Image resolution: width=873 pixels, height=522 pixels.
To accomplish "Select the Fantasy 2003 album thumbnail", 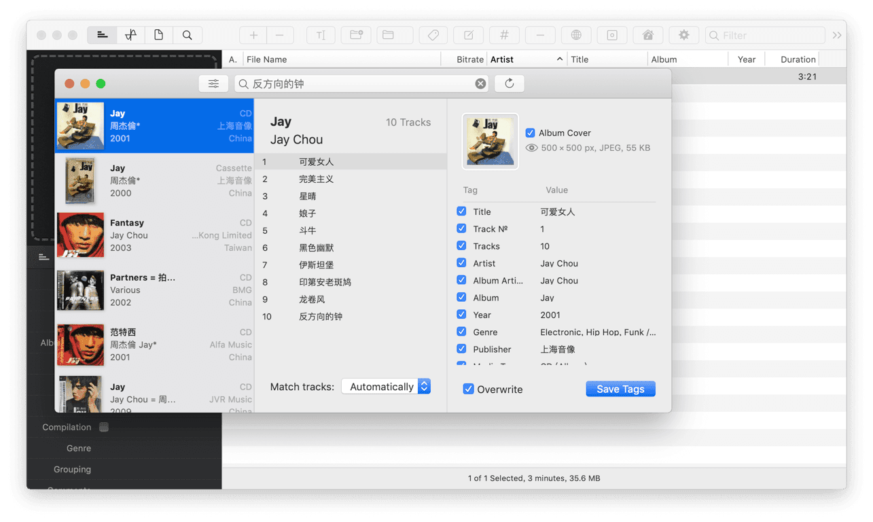I will point(80,235).
